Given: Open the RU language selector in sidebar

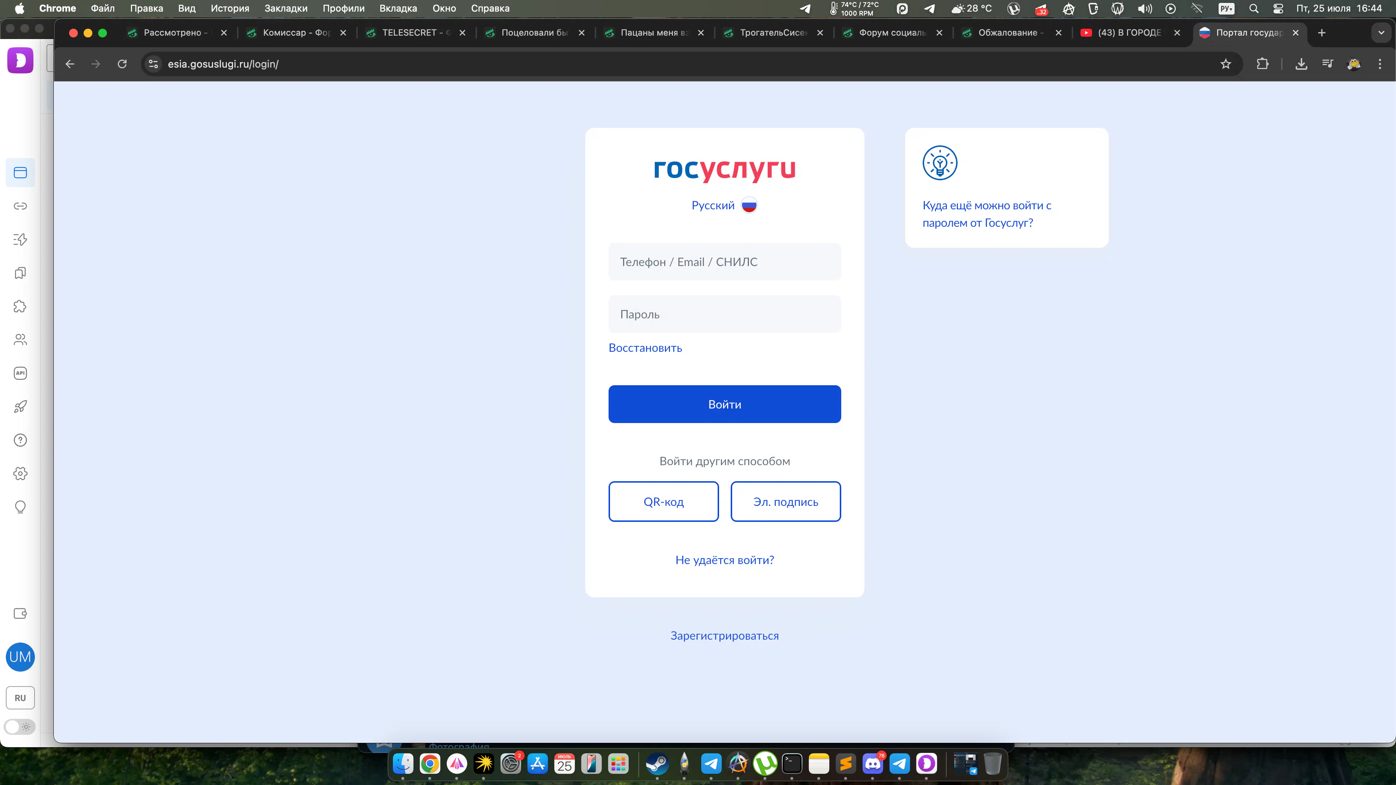Looking at the screenshot, I should (x=20, y=698).
